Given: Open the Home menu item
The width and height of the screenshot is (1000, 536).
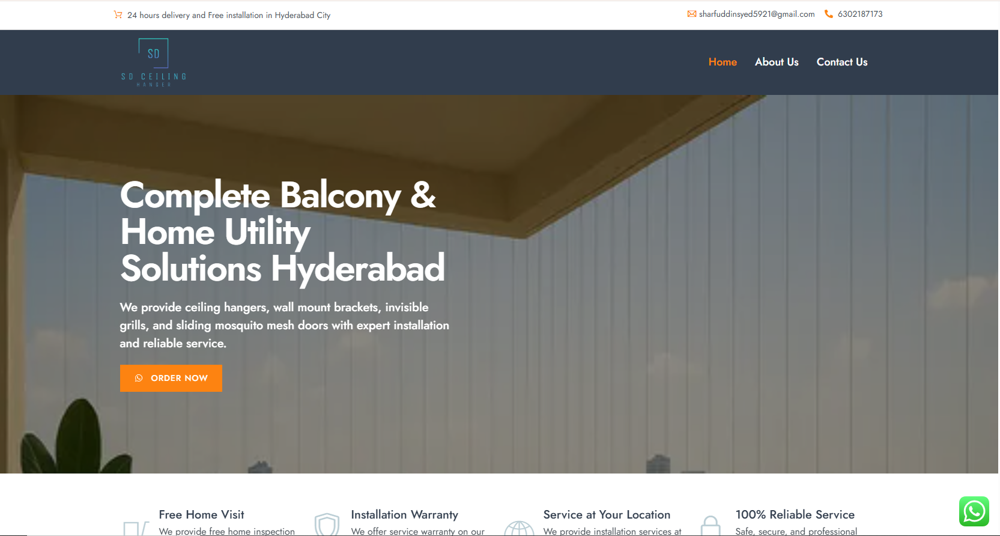Looking at the screenshot, I should [x=723, y=62].
